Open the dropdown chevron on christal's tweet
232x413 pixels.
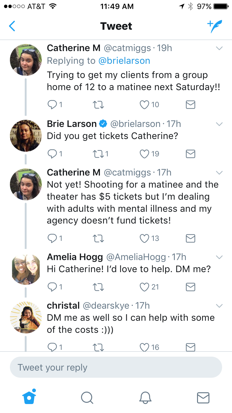click(x=219, y=306)
